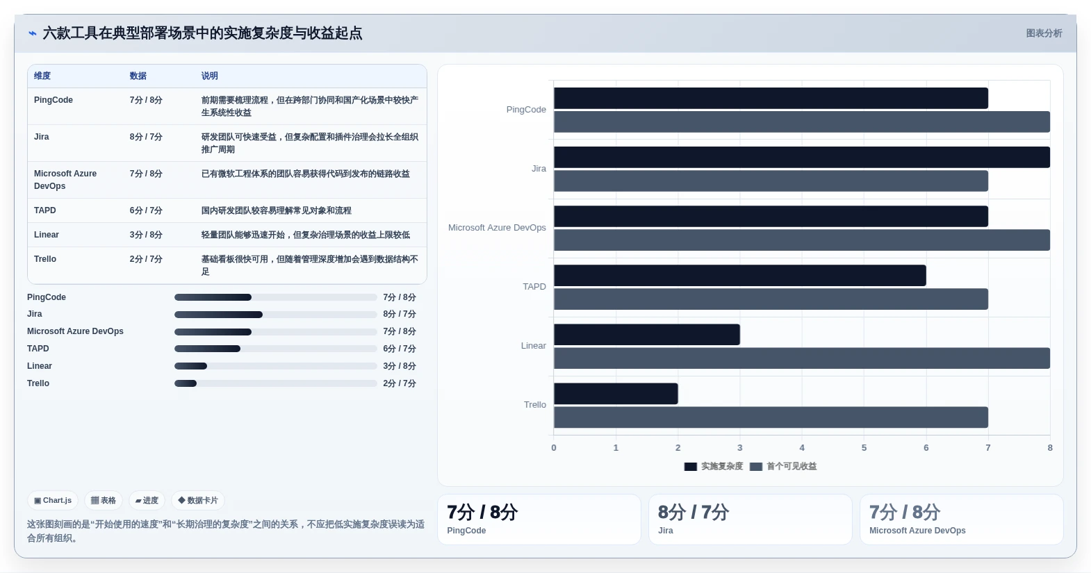1091x573 pixels.
Task: Click the TAPD progress bar
Action: pyautogui.click(x=275, y=349)
